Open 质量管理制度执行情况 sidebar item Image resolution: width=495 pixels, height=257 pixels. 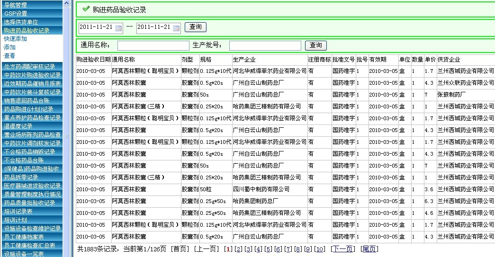pos(31,194)
